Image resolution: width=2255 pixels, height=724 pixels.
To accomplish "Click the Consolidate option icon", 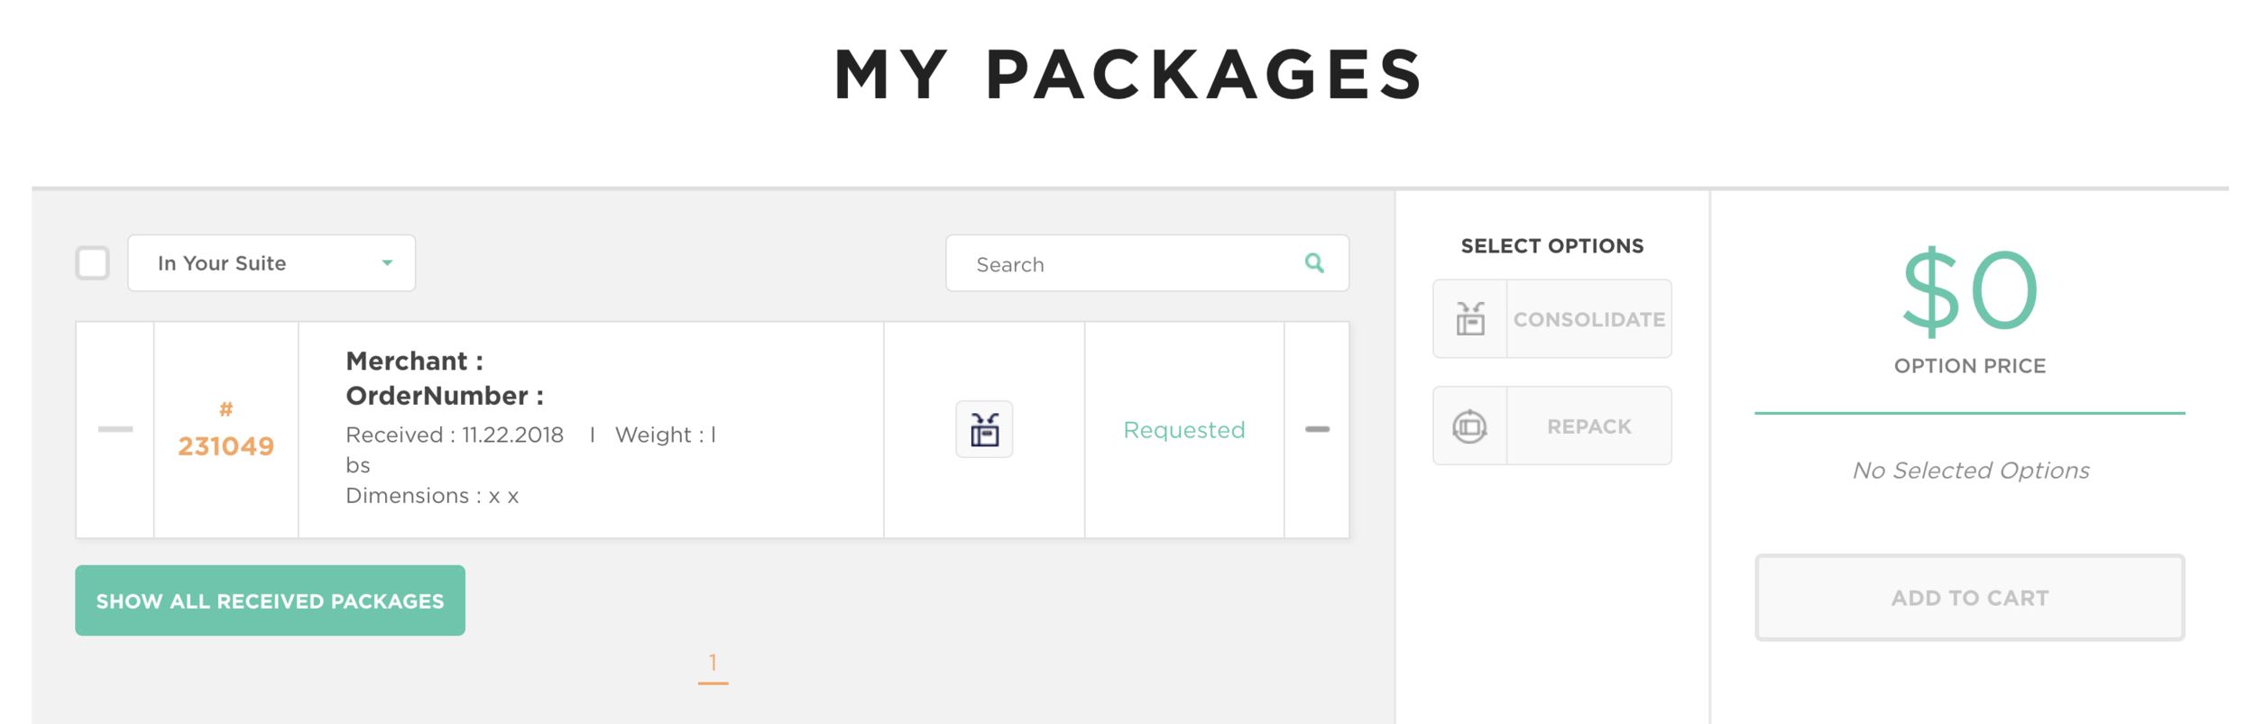I will point(1470,319).
